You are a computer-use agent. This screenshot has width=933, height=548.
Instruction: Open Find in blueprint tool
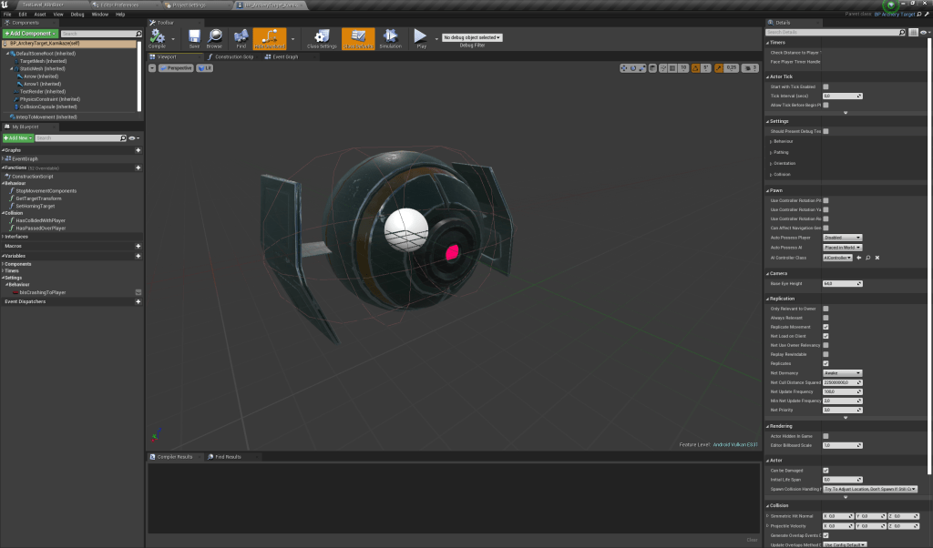click(241, 36)
